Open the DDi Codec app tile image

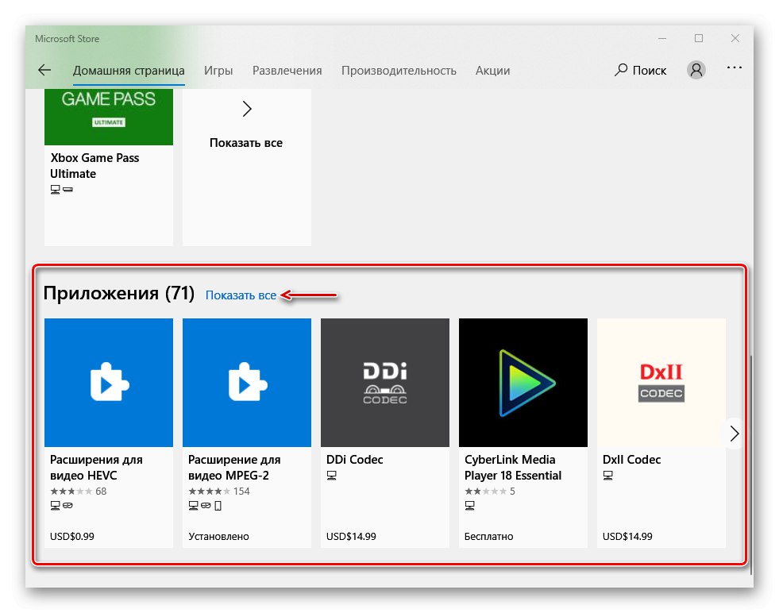click(385, 383)
